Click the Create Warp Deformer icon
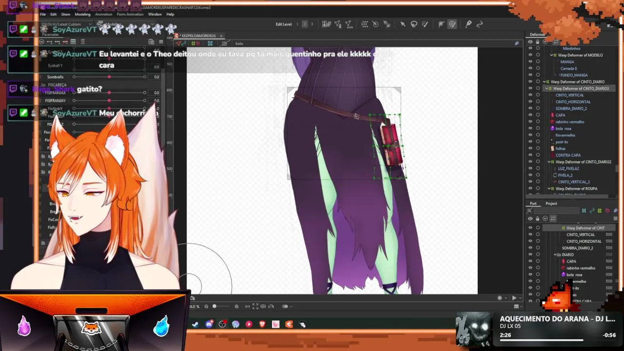624x351 pixels. (x=364, y=24)
